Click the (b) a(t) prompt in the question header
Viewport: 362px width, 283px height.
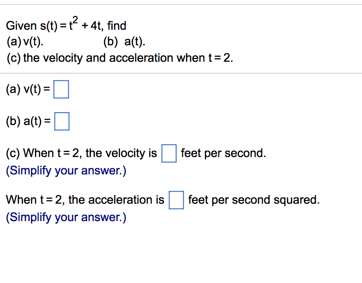click(123, 41)
